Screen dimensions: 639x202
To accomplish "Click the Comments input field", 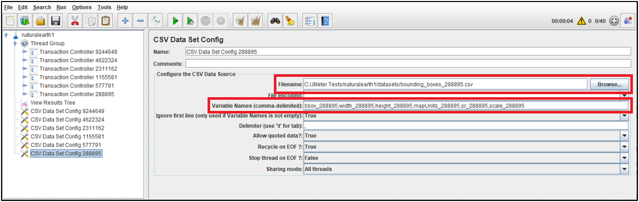I will pos(407,64).
